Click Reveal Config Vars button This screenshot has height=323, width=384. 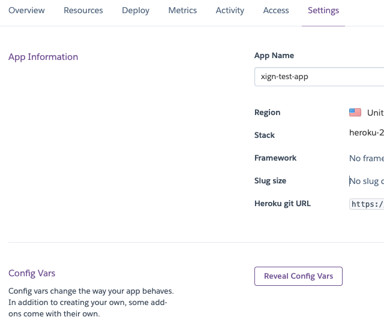pos(298,276)
